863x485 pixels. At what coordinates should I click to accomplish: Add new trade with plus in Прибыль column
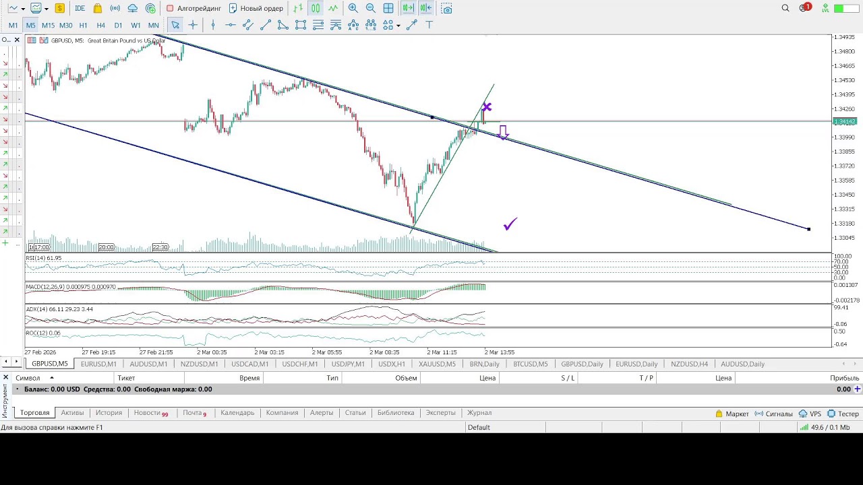[x=858, y=389]
